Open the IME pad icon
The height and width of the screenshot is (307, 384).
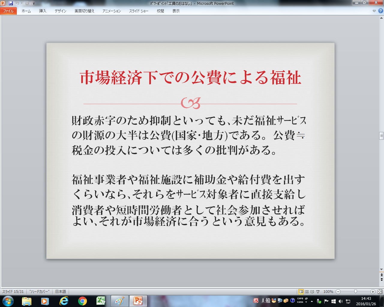click(274, 301)
